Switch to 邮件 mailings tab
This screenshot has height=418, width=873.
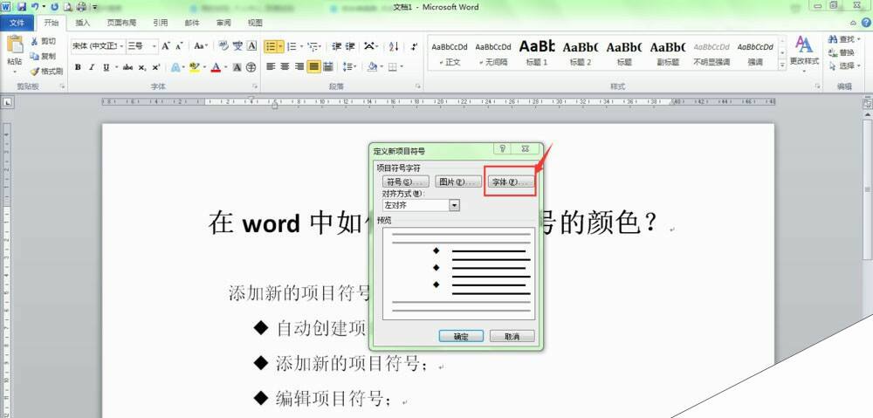coord(192,23)
